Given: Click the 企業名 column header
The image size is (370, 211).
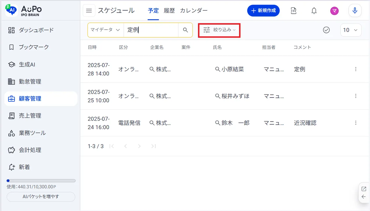Looking at the screenshot, I should (x=157, y=47).
